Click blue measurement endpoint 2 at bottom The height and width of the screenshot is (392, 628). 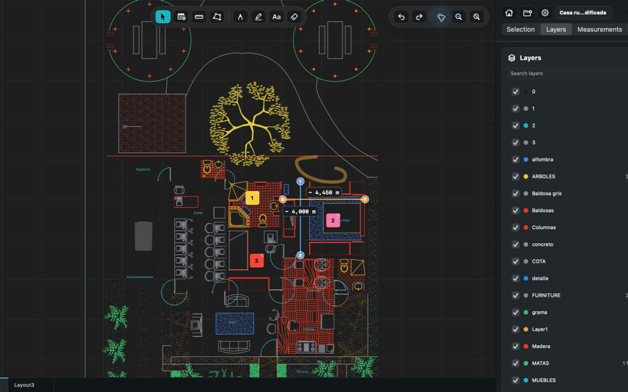coord(300,255)
